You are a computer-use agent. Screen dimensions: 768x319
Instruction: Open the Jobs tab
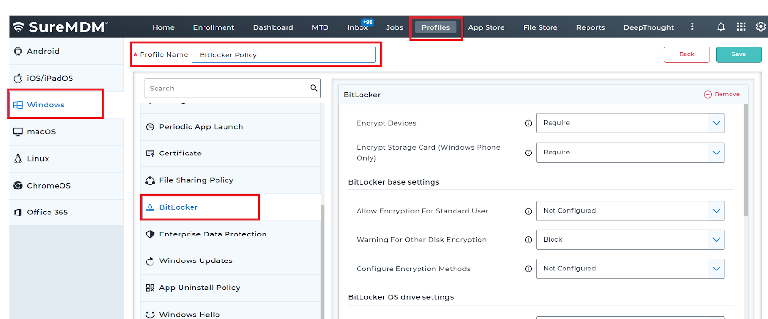(395, 27)
